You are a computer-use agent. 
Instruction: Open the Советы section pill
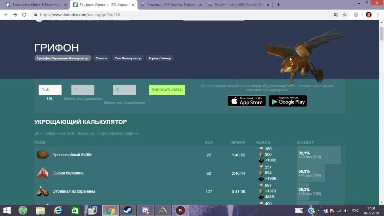(101, 58)
